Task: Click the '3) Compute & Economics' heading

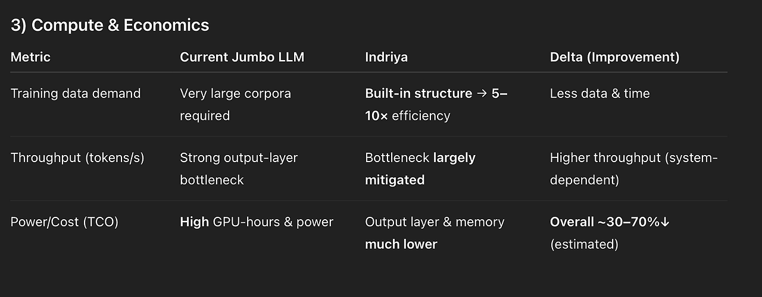Action: [x=110, y=25]
